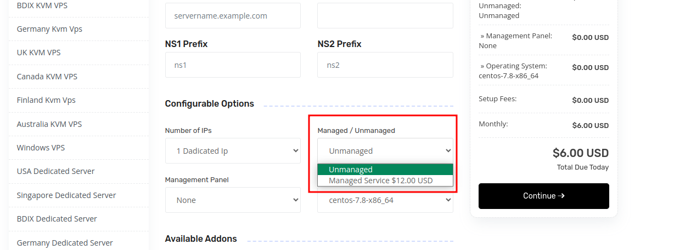
Task: Open Canada KVM VPS category
Action: [x=47, y=77]
